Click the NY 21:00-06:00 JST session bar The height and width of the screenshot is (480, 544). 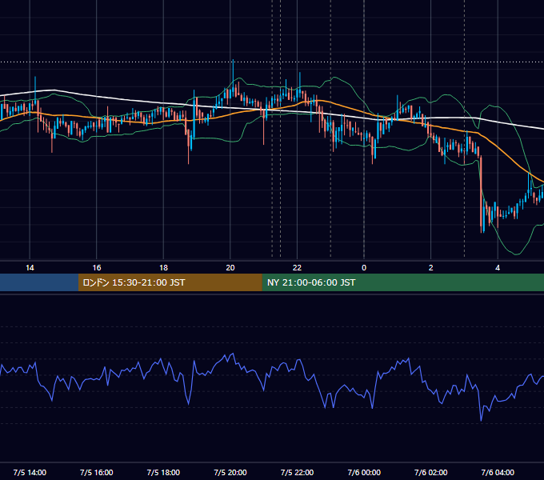[402, 282]
